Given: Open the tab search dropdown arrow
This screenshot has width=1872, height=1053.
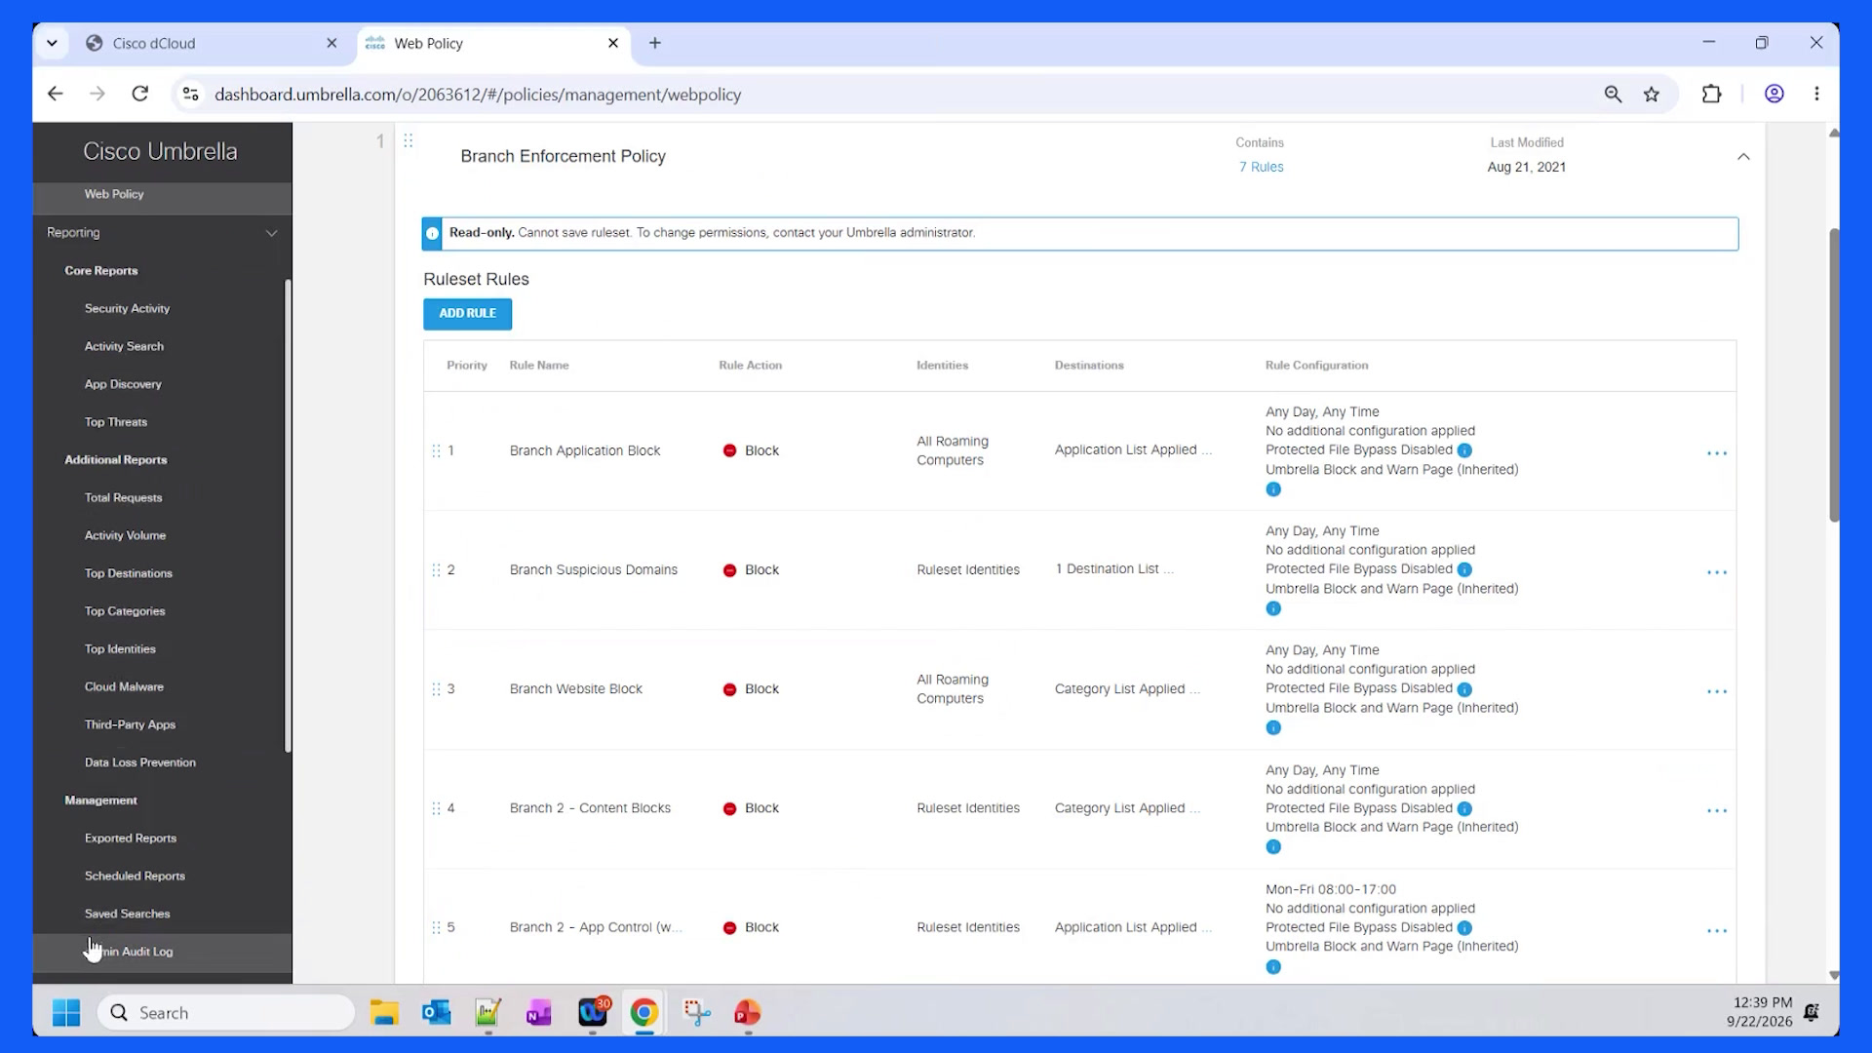Looking at the screenshot, I should tap(52, 43).
